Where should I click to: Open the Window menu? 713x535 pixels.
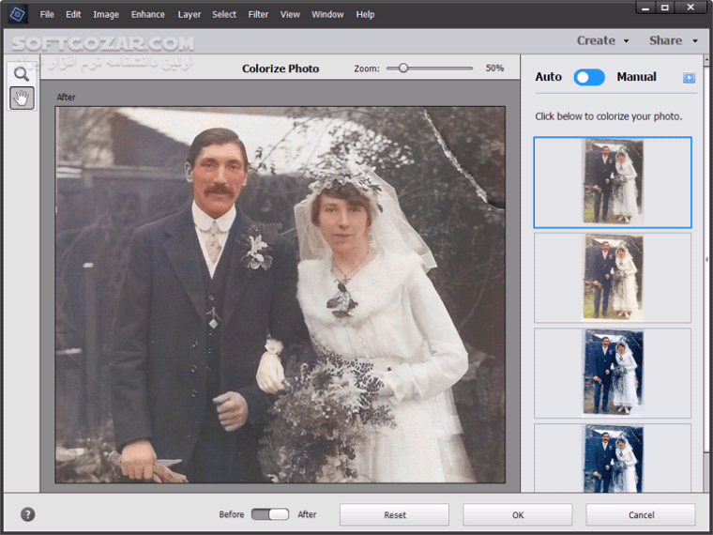(327, 15)
